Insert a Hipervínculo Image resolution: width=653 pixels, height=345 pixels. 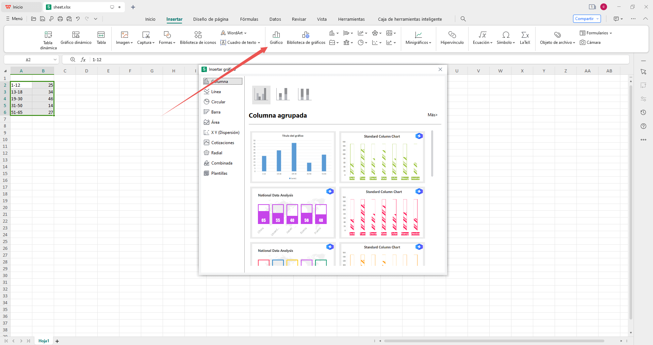(x=452, y=38)
